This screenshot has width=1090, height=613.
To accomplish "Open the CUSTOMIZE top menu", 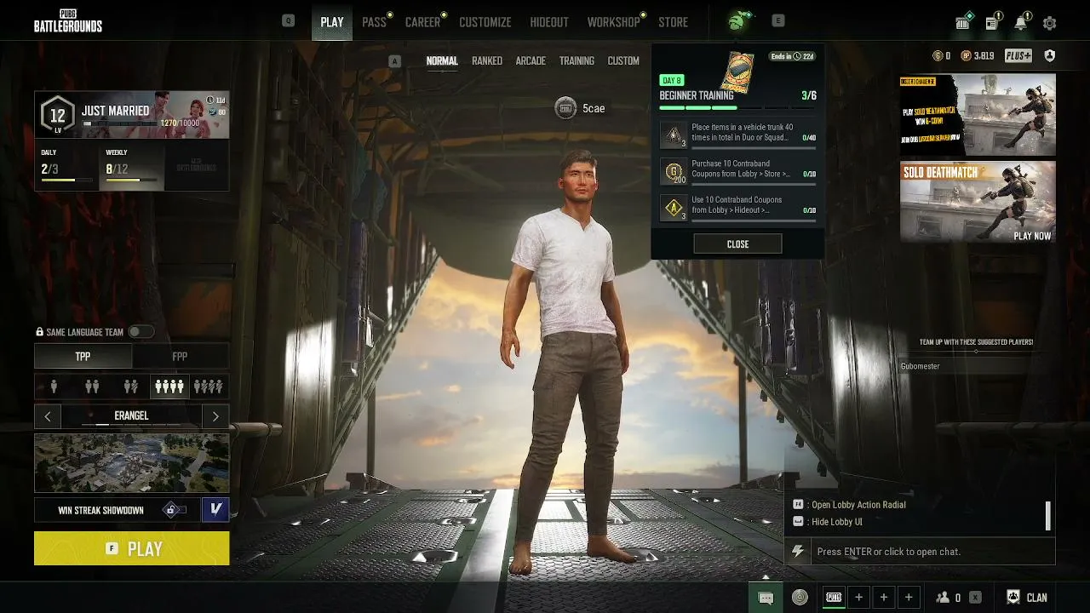I will 485,22.
